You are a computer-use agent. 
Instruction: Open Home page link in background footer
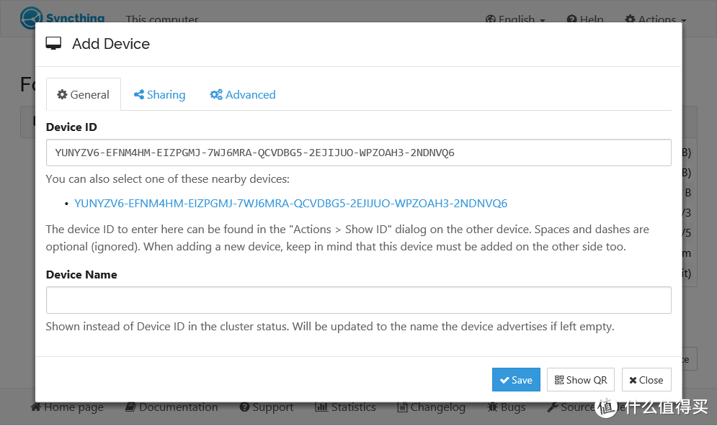(67, 407)
